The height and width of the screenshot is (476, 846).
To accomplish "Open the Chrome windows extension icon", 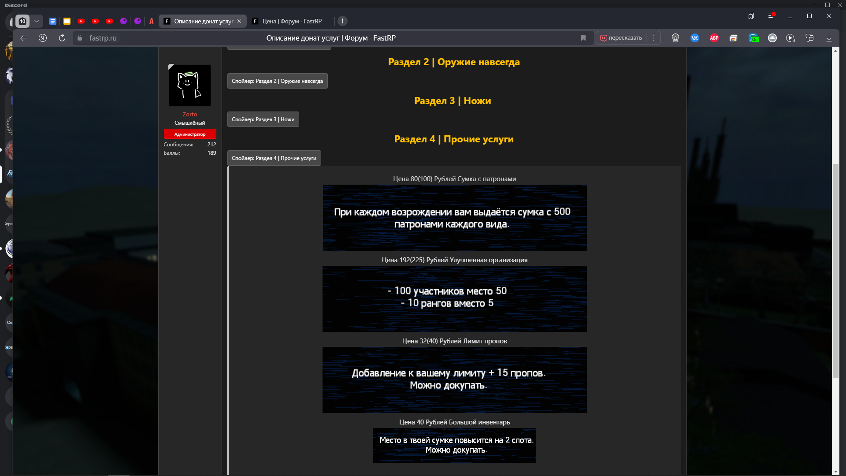I will (x=734, y=38).
